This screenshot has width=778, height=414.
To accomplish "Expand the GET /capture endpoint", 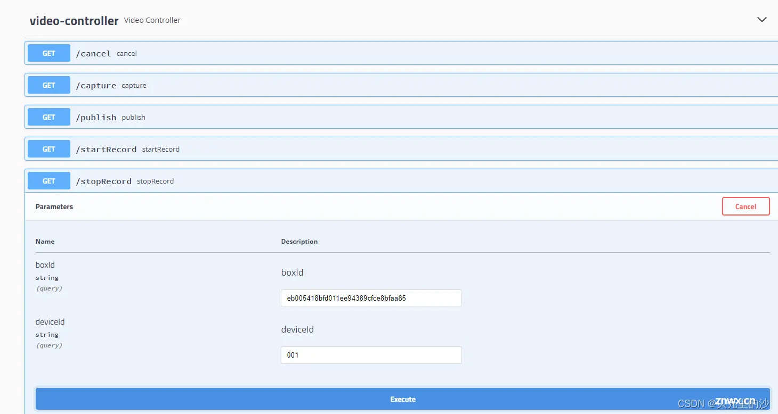I will coord(401,85).
